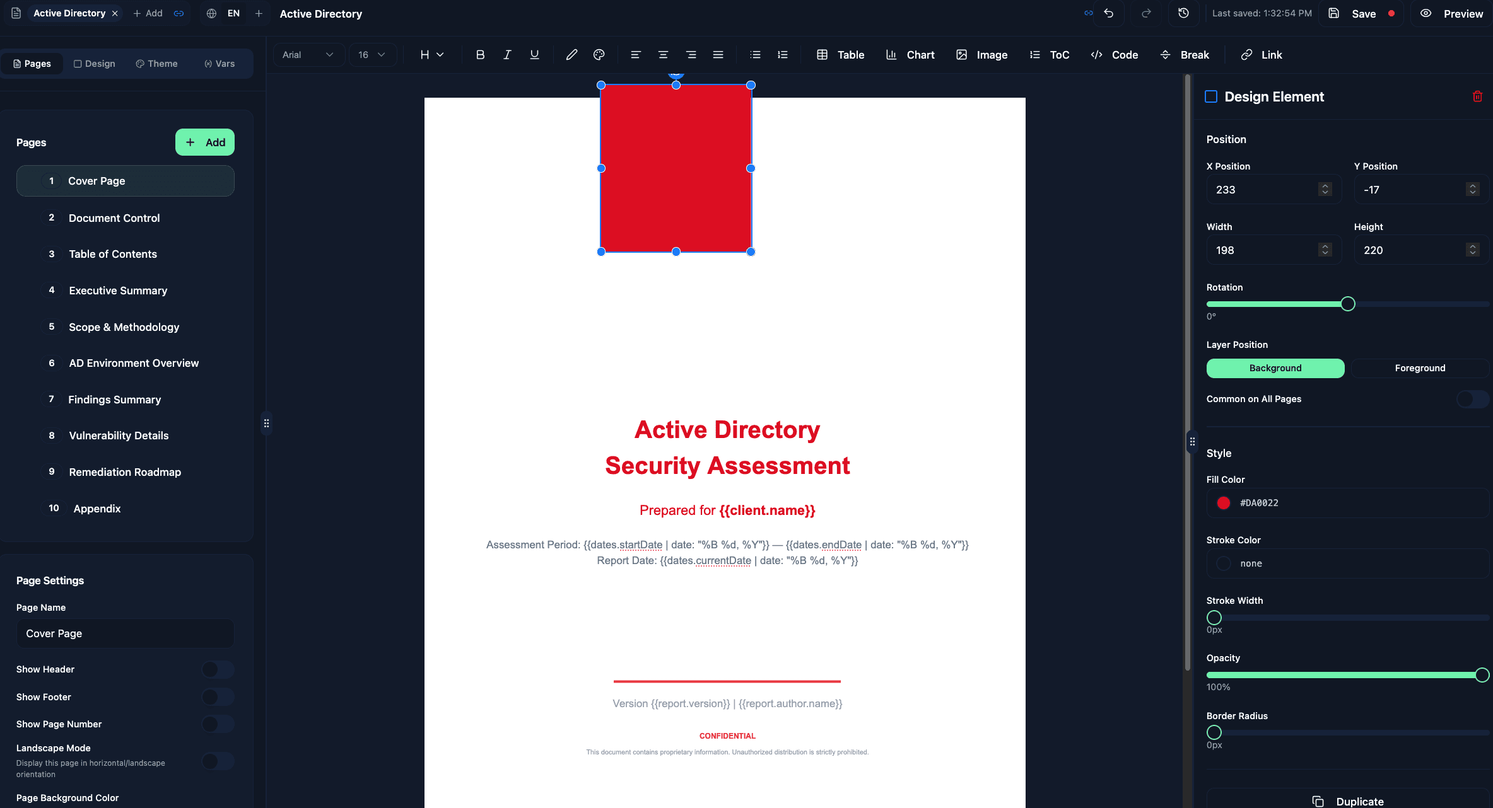This screenshot has height=808, width=1493.
Task: Open the text color palette
Action: (599, 55)
